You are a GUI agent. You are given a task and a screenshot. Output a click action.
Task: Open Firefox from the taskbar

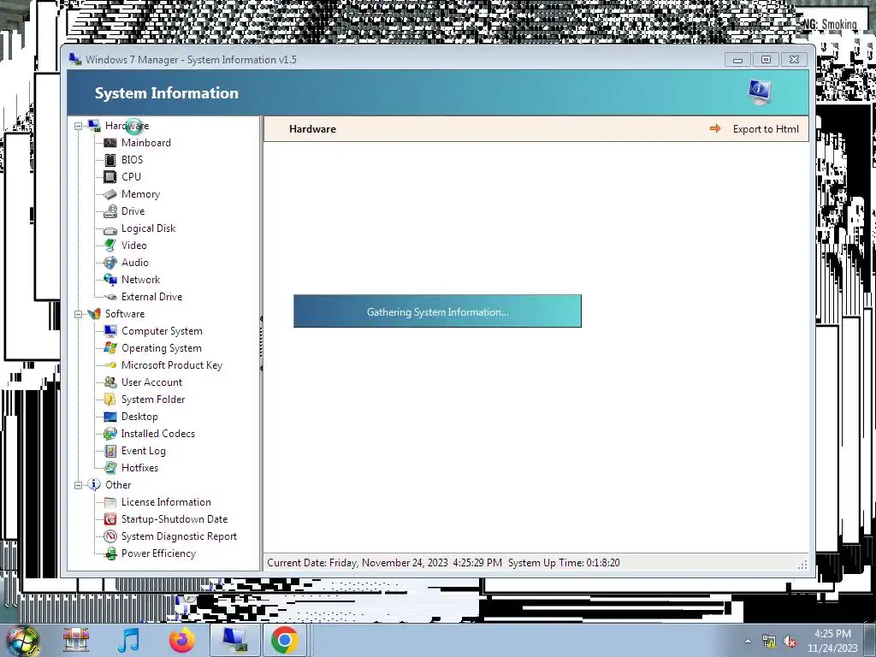(181, 640)
